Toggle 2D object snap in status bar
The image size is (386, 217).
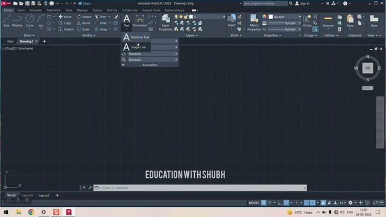312,203
